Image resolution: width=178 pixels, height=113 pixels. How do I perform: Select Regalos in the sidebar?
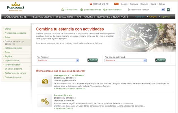click(x=8, y=56)
